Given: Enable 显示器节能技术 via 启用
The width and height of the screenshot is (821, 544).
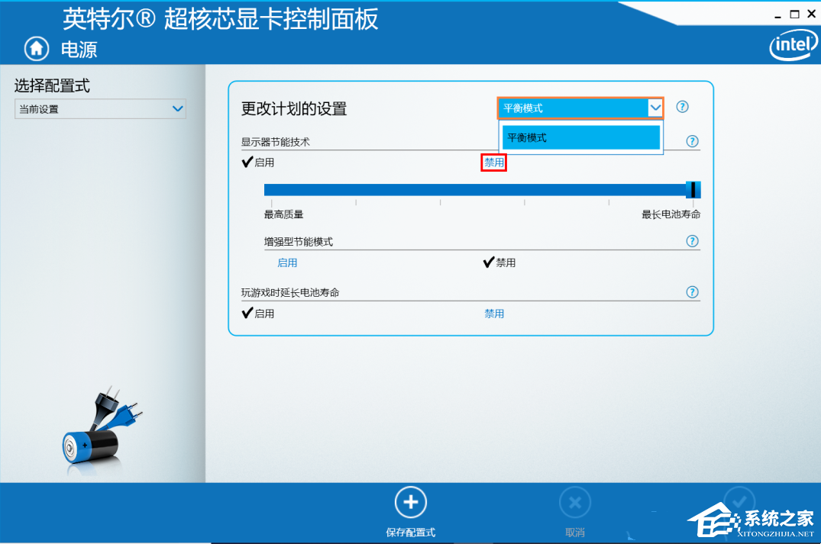Looking at the screenshot, I should pos(258,163).
